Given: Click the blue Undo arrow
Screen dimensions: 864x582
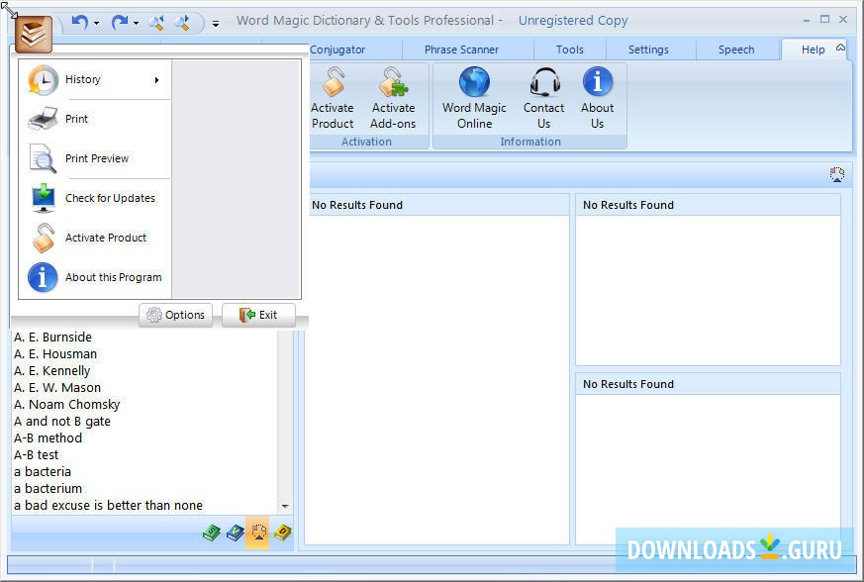Looking at the screenshot, I should tap(80, 23).
